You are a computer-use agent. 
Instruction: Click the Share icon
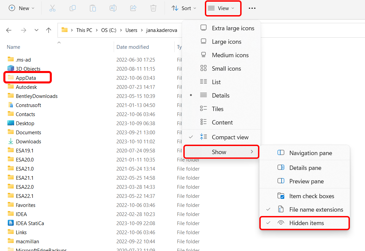click(x=133, y=8)
